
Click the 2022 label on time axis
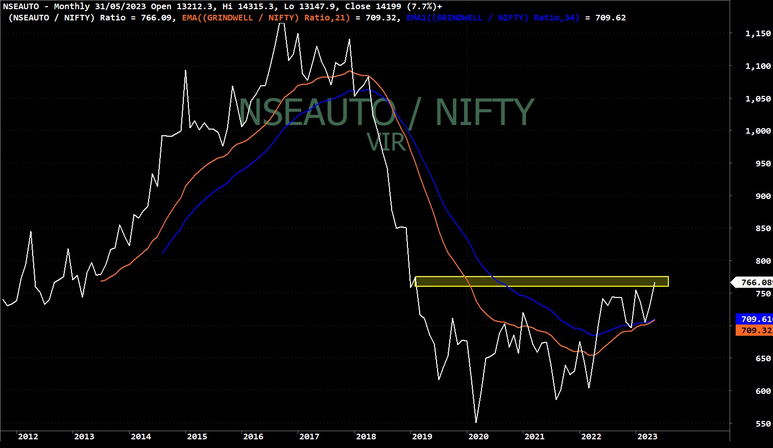pos(591,436)
